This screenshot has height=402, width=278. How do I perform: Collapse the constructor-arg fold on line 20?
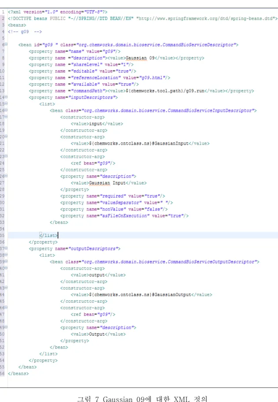pos(6,136)
